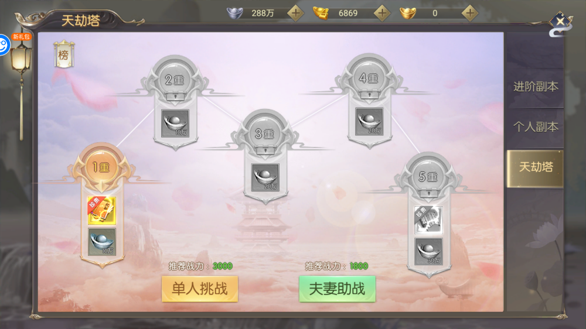
Task: View the 20万 silver reward under 4重
Action: click(x=370, y=122)
